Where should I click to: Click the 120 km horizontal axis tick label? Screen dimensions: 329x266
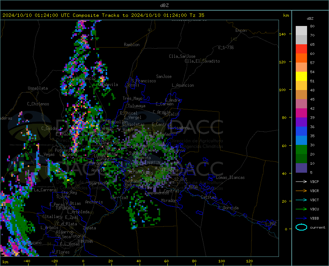pos(249,261)
